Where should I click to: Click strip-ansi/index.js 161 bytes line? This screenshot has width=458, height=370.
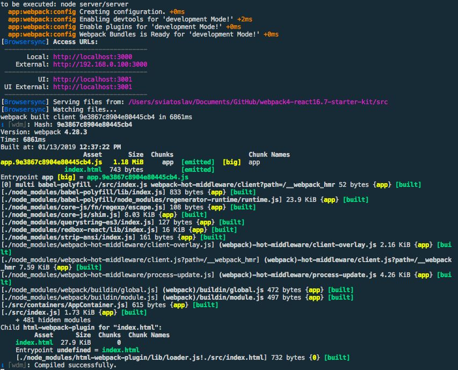[113, 237]
